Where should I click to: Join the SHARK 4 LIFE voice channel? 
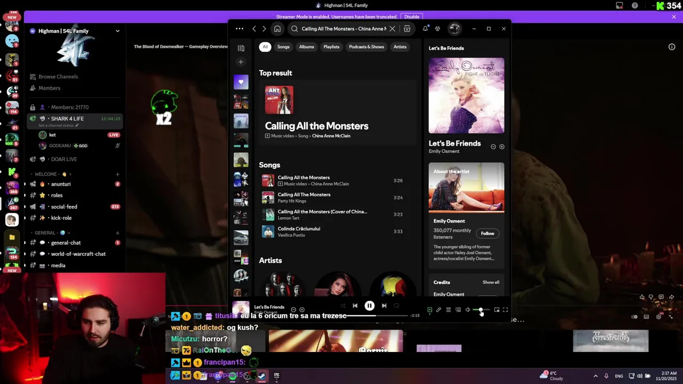[x=75, y=118]
